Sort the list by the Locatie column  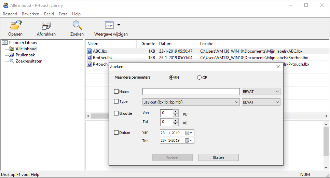[x=263, y=43]
